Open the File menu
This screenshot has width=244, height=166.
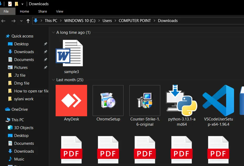click(x=6, y=11)
